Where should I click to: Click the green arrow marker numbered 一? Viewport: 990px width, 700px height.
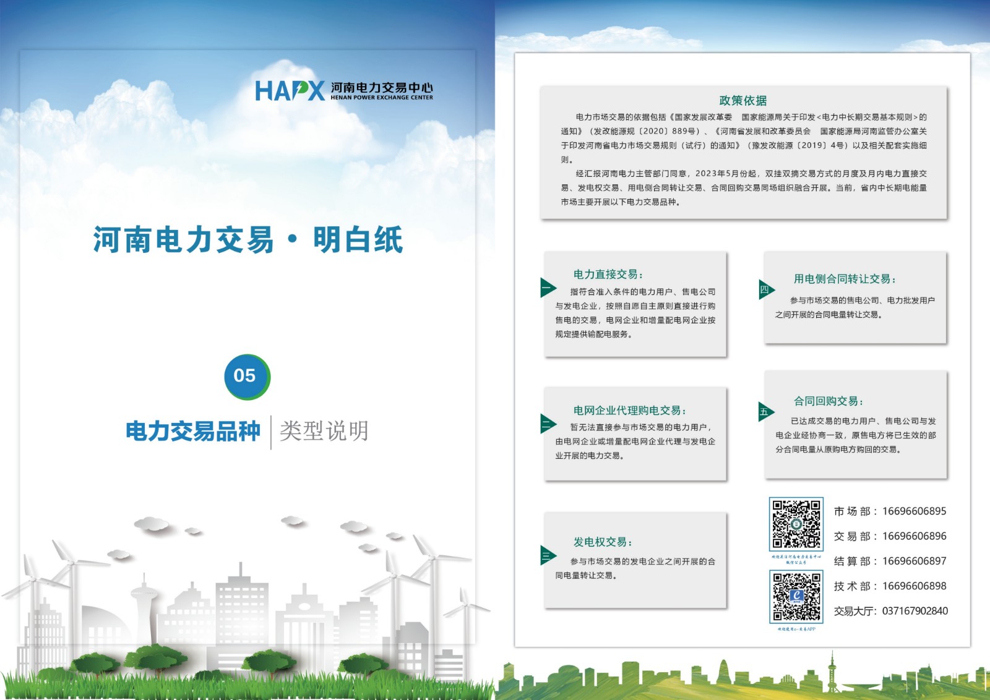[548, 288]
